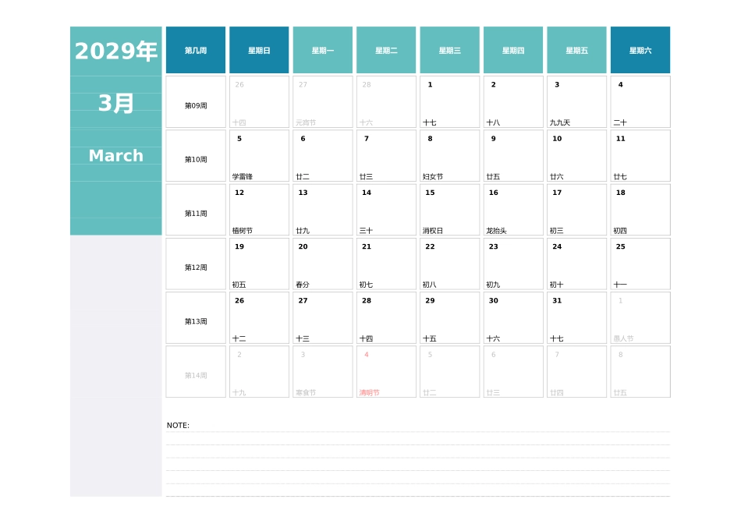Select March 8 cell labeled 妇女节

[450, 156]
